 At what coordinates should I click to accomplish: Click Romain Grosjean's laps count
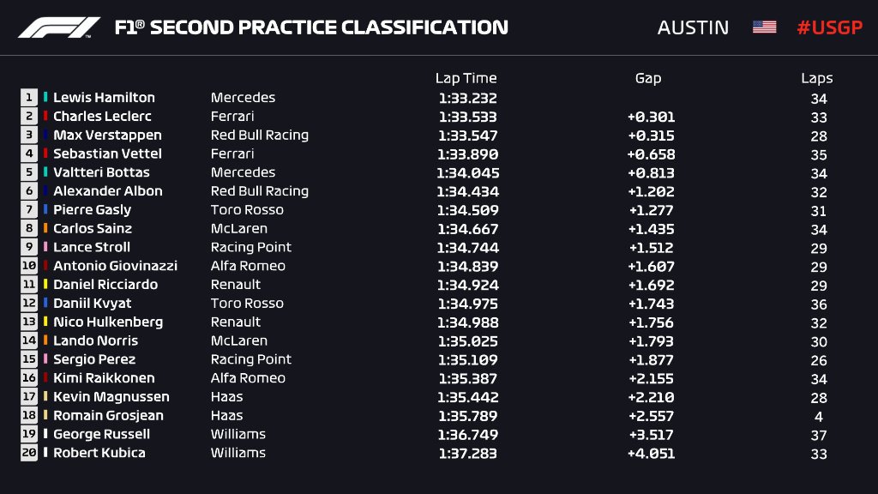[x=819, y=416]
